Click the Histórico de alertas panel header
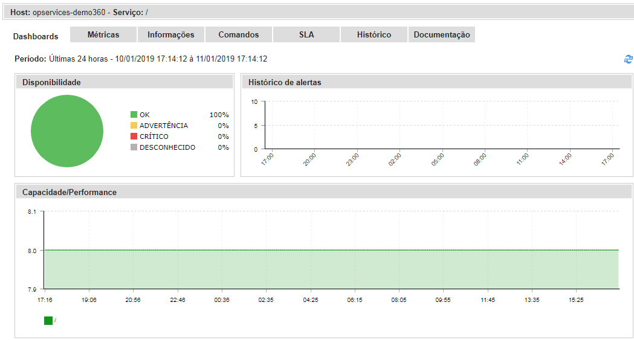 coord(437,82)
